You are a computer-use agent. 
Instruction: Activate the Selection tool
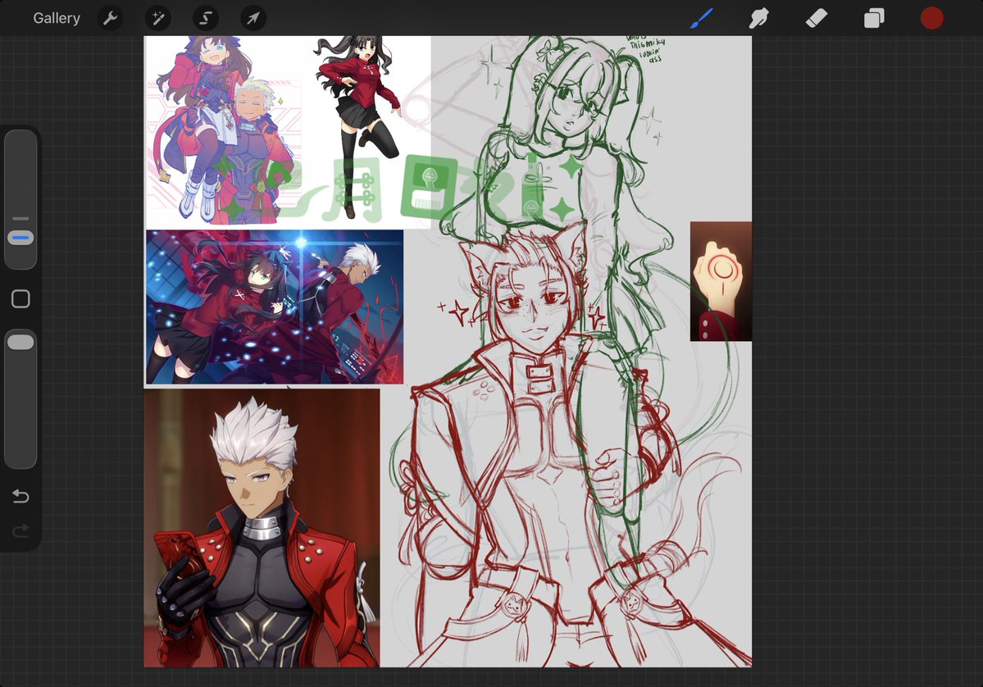[x=206, y=18]
